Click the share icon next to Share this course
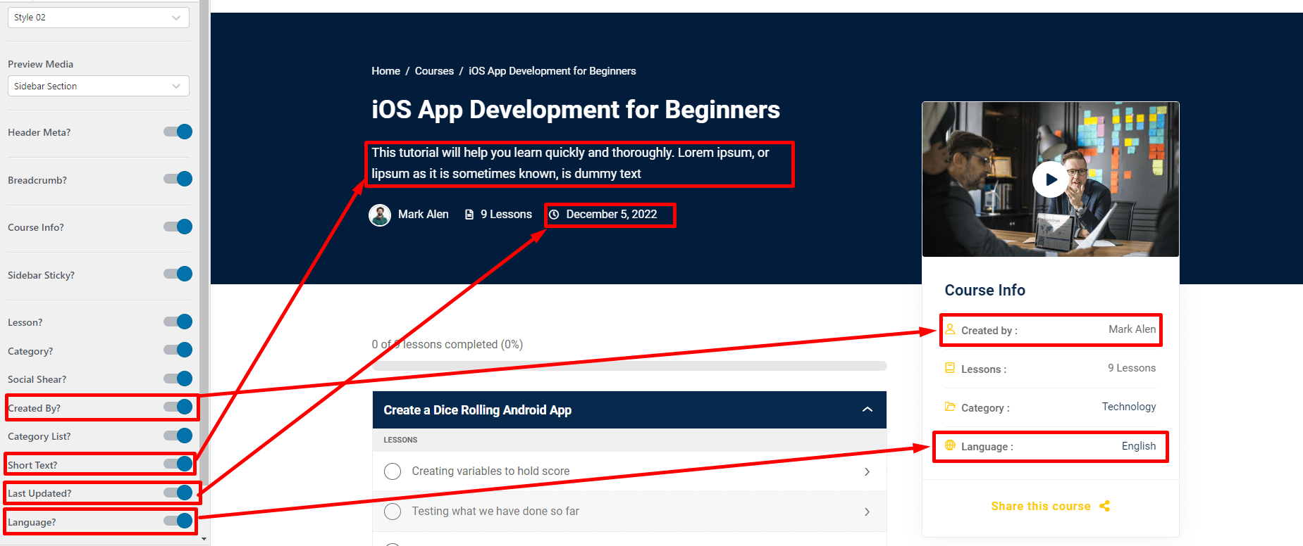This screenshot has width=1303, height=546. [1104, 506]
